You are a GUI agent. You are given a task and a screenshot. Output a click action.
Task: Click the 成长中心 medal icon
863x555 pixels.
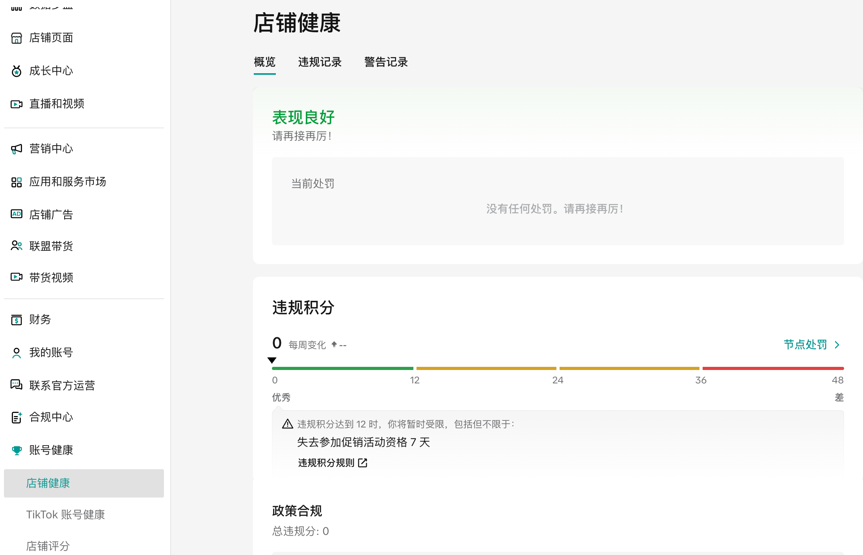pyautogui.click(x=17, y=71)
